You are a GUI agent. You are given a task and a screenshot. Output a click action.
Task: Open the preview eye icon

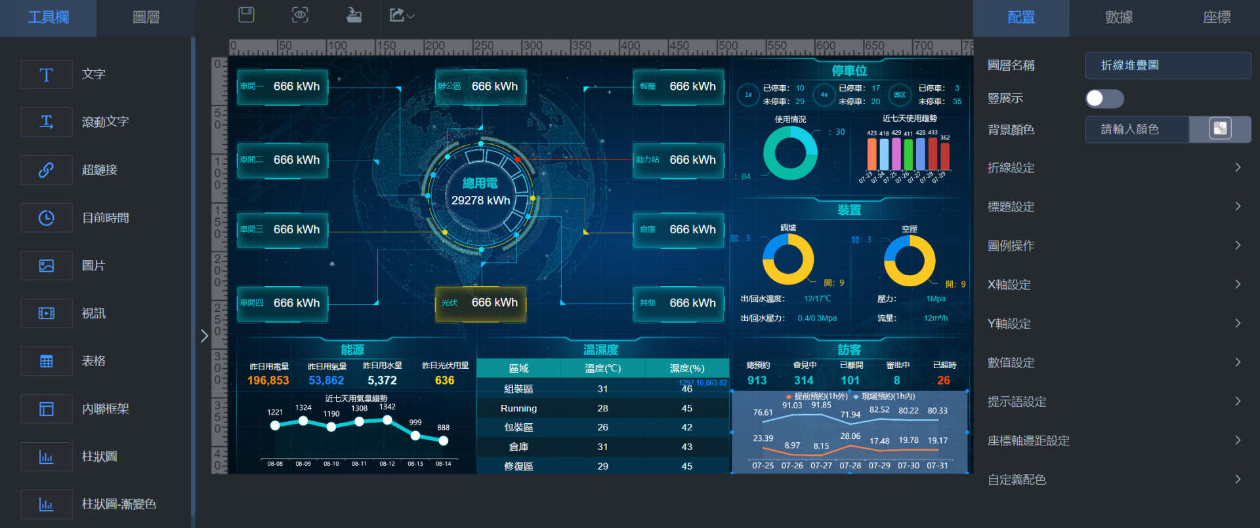click(300, 14)
